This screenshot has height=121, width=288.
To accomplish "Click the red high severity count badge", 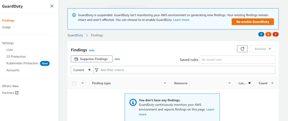I will click(276, 34).
